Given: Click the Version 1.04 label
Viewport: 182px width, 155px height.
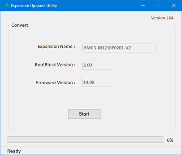Looking at the screenshot, I should point(162,18).
